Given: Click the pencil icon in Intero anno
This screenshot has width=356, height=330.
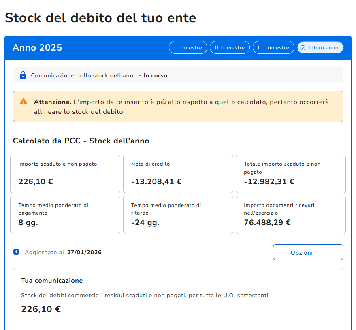Looking at the screenshot, I should pyautogui.click(x=303, y=48).
